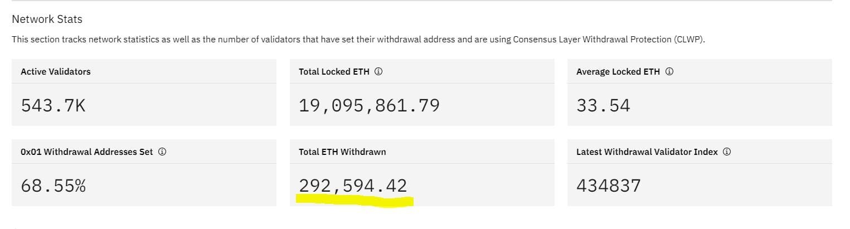The width and height of the screenshot is (850, 229).
Task: Select the Average Locked ETH label
Action: pyautogui.click(x=618, y=72)
